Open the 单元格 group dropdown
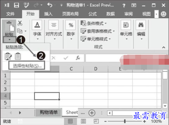Viewport: 169px width, 125px height. pyautogui.click(x=127, y=39)
